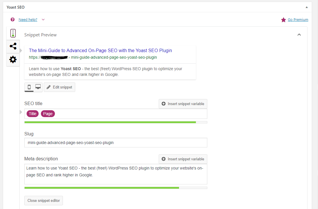Click the Meta description label
This screenshot has height=209, width=318.
pyautogui.click(x=41, y=159)
